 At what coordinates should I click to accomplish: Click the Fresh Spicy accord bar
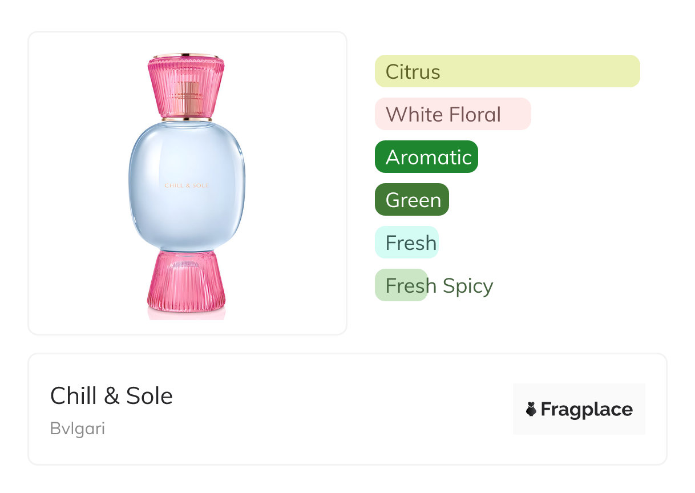coord(401,285)
